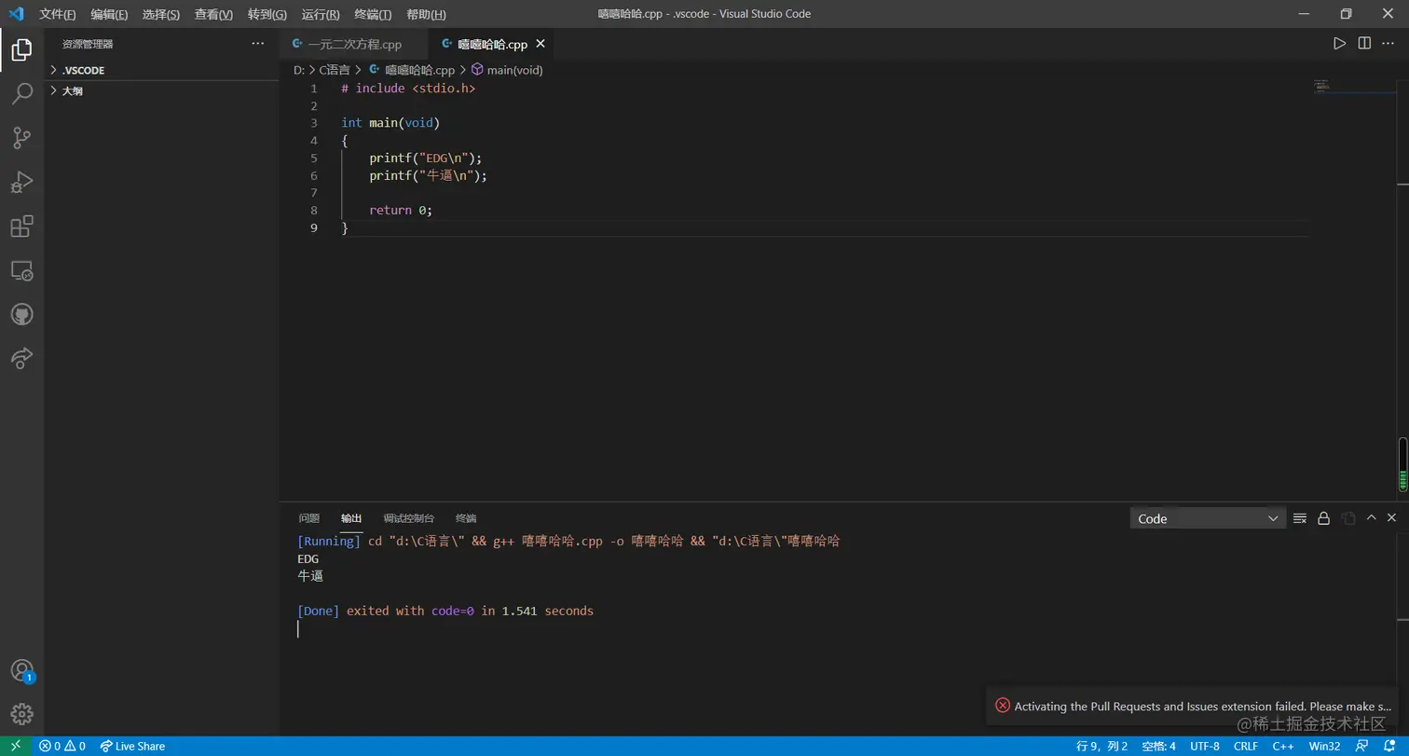Click the D: breadcrumb segment
This screenshot has height=756, width=1409.
[x=299, y=70]
